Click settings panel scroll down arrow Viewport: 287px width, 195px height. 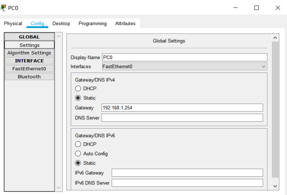tap(275, 186)
